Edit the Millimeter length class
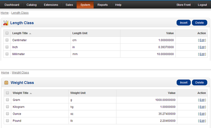This screenshot has height=128, width=211. [202, 54]
